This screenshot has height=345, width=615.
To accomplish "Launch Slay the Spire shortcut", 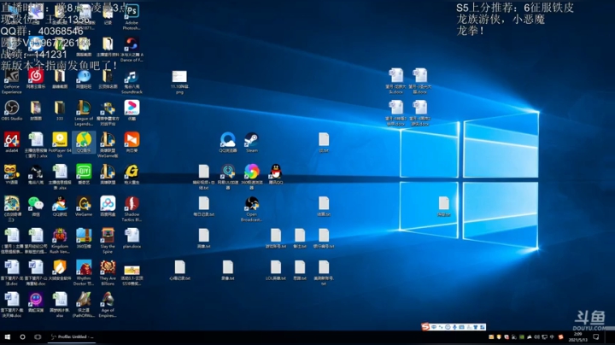I will tap(108, 242).
